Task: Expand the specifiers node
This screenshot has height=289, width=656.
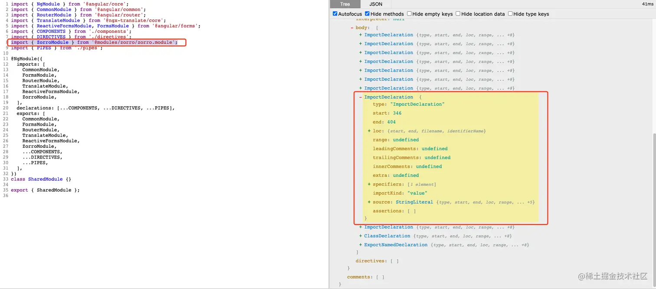Action: pos(369,184)
